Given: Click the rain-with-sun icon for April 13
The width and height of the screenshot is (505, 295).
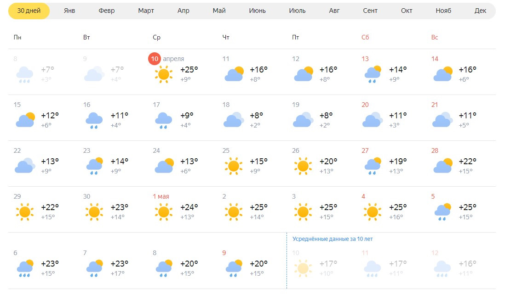Looking at the screenshot, I should pyautogui.click(x=372, y=74).
